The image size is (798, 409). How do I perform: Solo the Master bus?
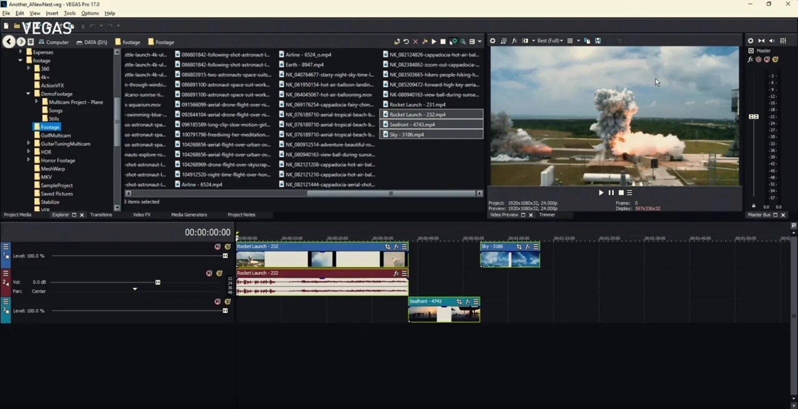[776, 59]
